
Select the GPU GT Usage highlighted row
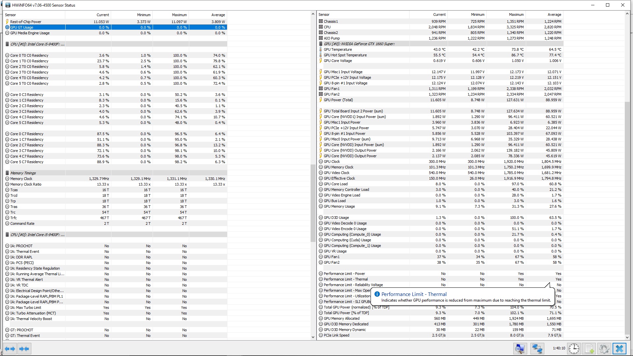(x=22, y=27)
